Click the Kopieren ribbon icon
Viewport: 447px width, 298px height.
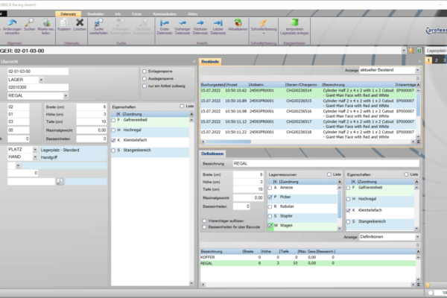pos(64,22)
